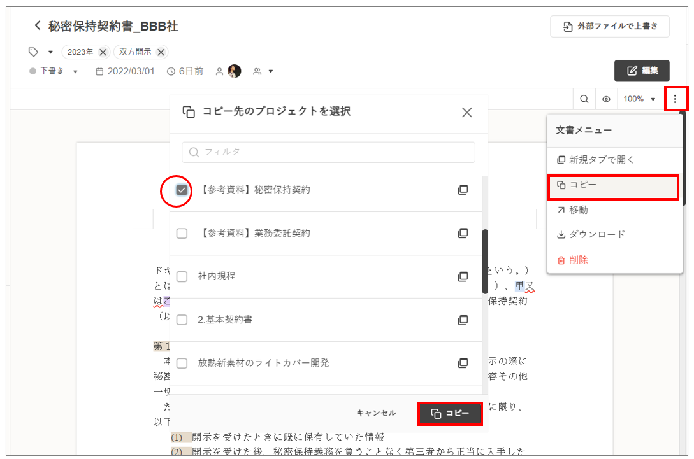
Task: Remove the 2023年 tag
Action: [x=103, y=52]
